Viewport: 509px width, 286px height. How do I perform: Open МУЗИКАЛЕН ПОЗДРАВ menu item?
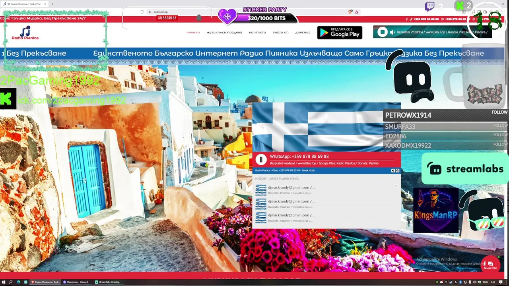224,33
